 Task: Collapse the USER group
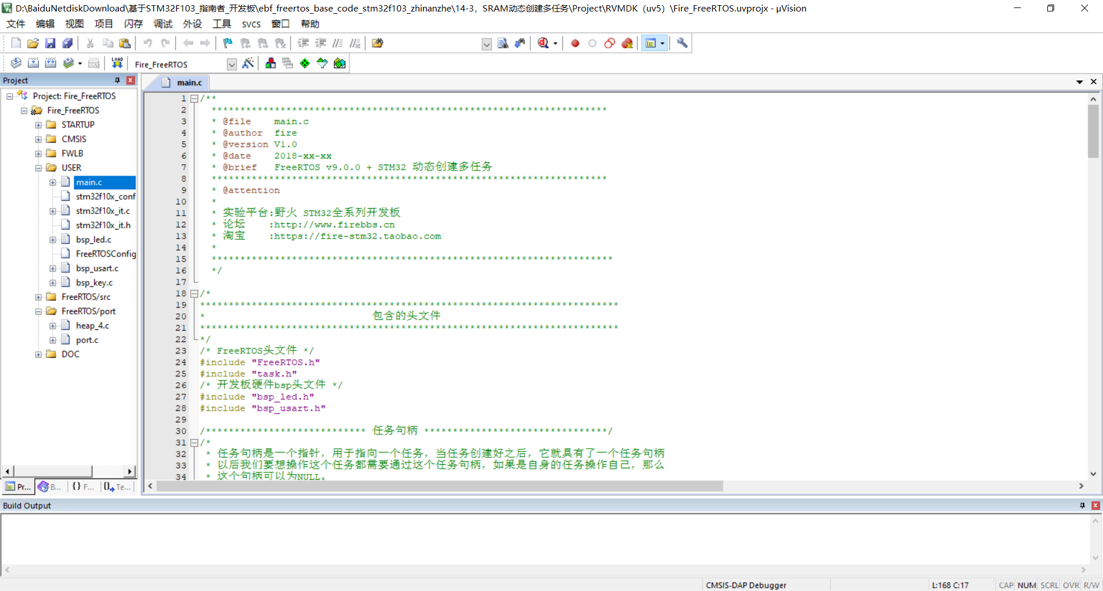pyautogui.click(x=38, y=168)
